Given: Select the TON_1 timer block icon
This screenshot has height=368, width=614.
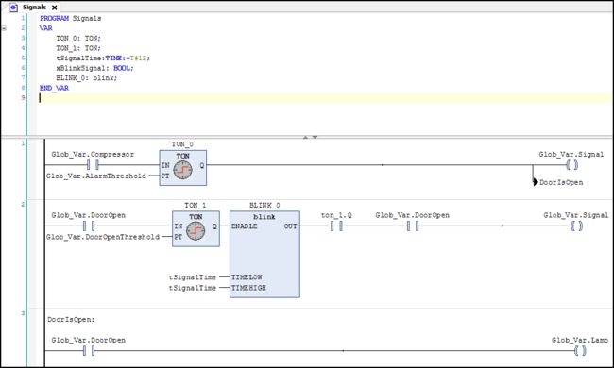Looking at the screenshot, I should pos(196,231).
